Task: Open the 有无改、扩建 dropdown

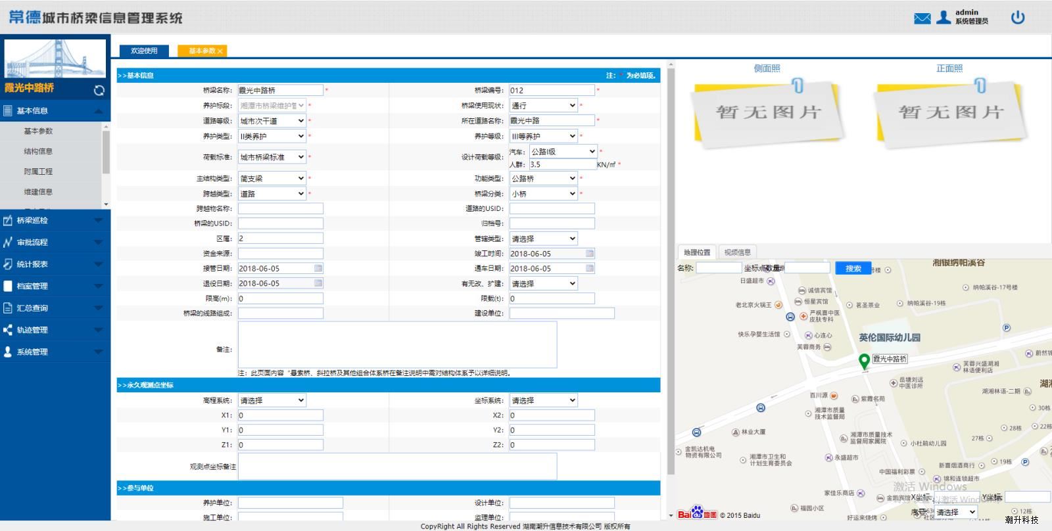Action: (x=544, y=283)
